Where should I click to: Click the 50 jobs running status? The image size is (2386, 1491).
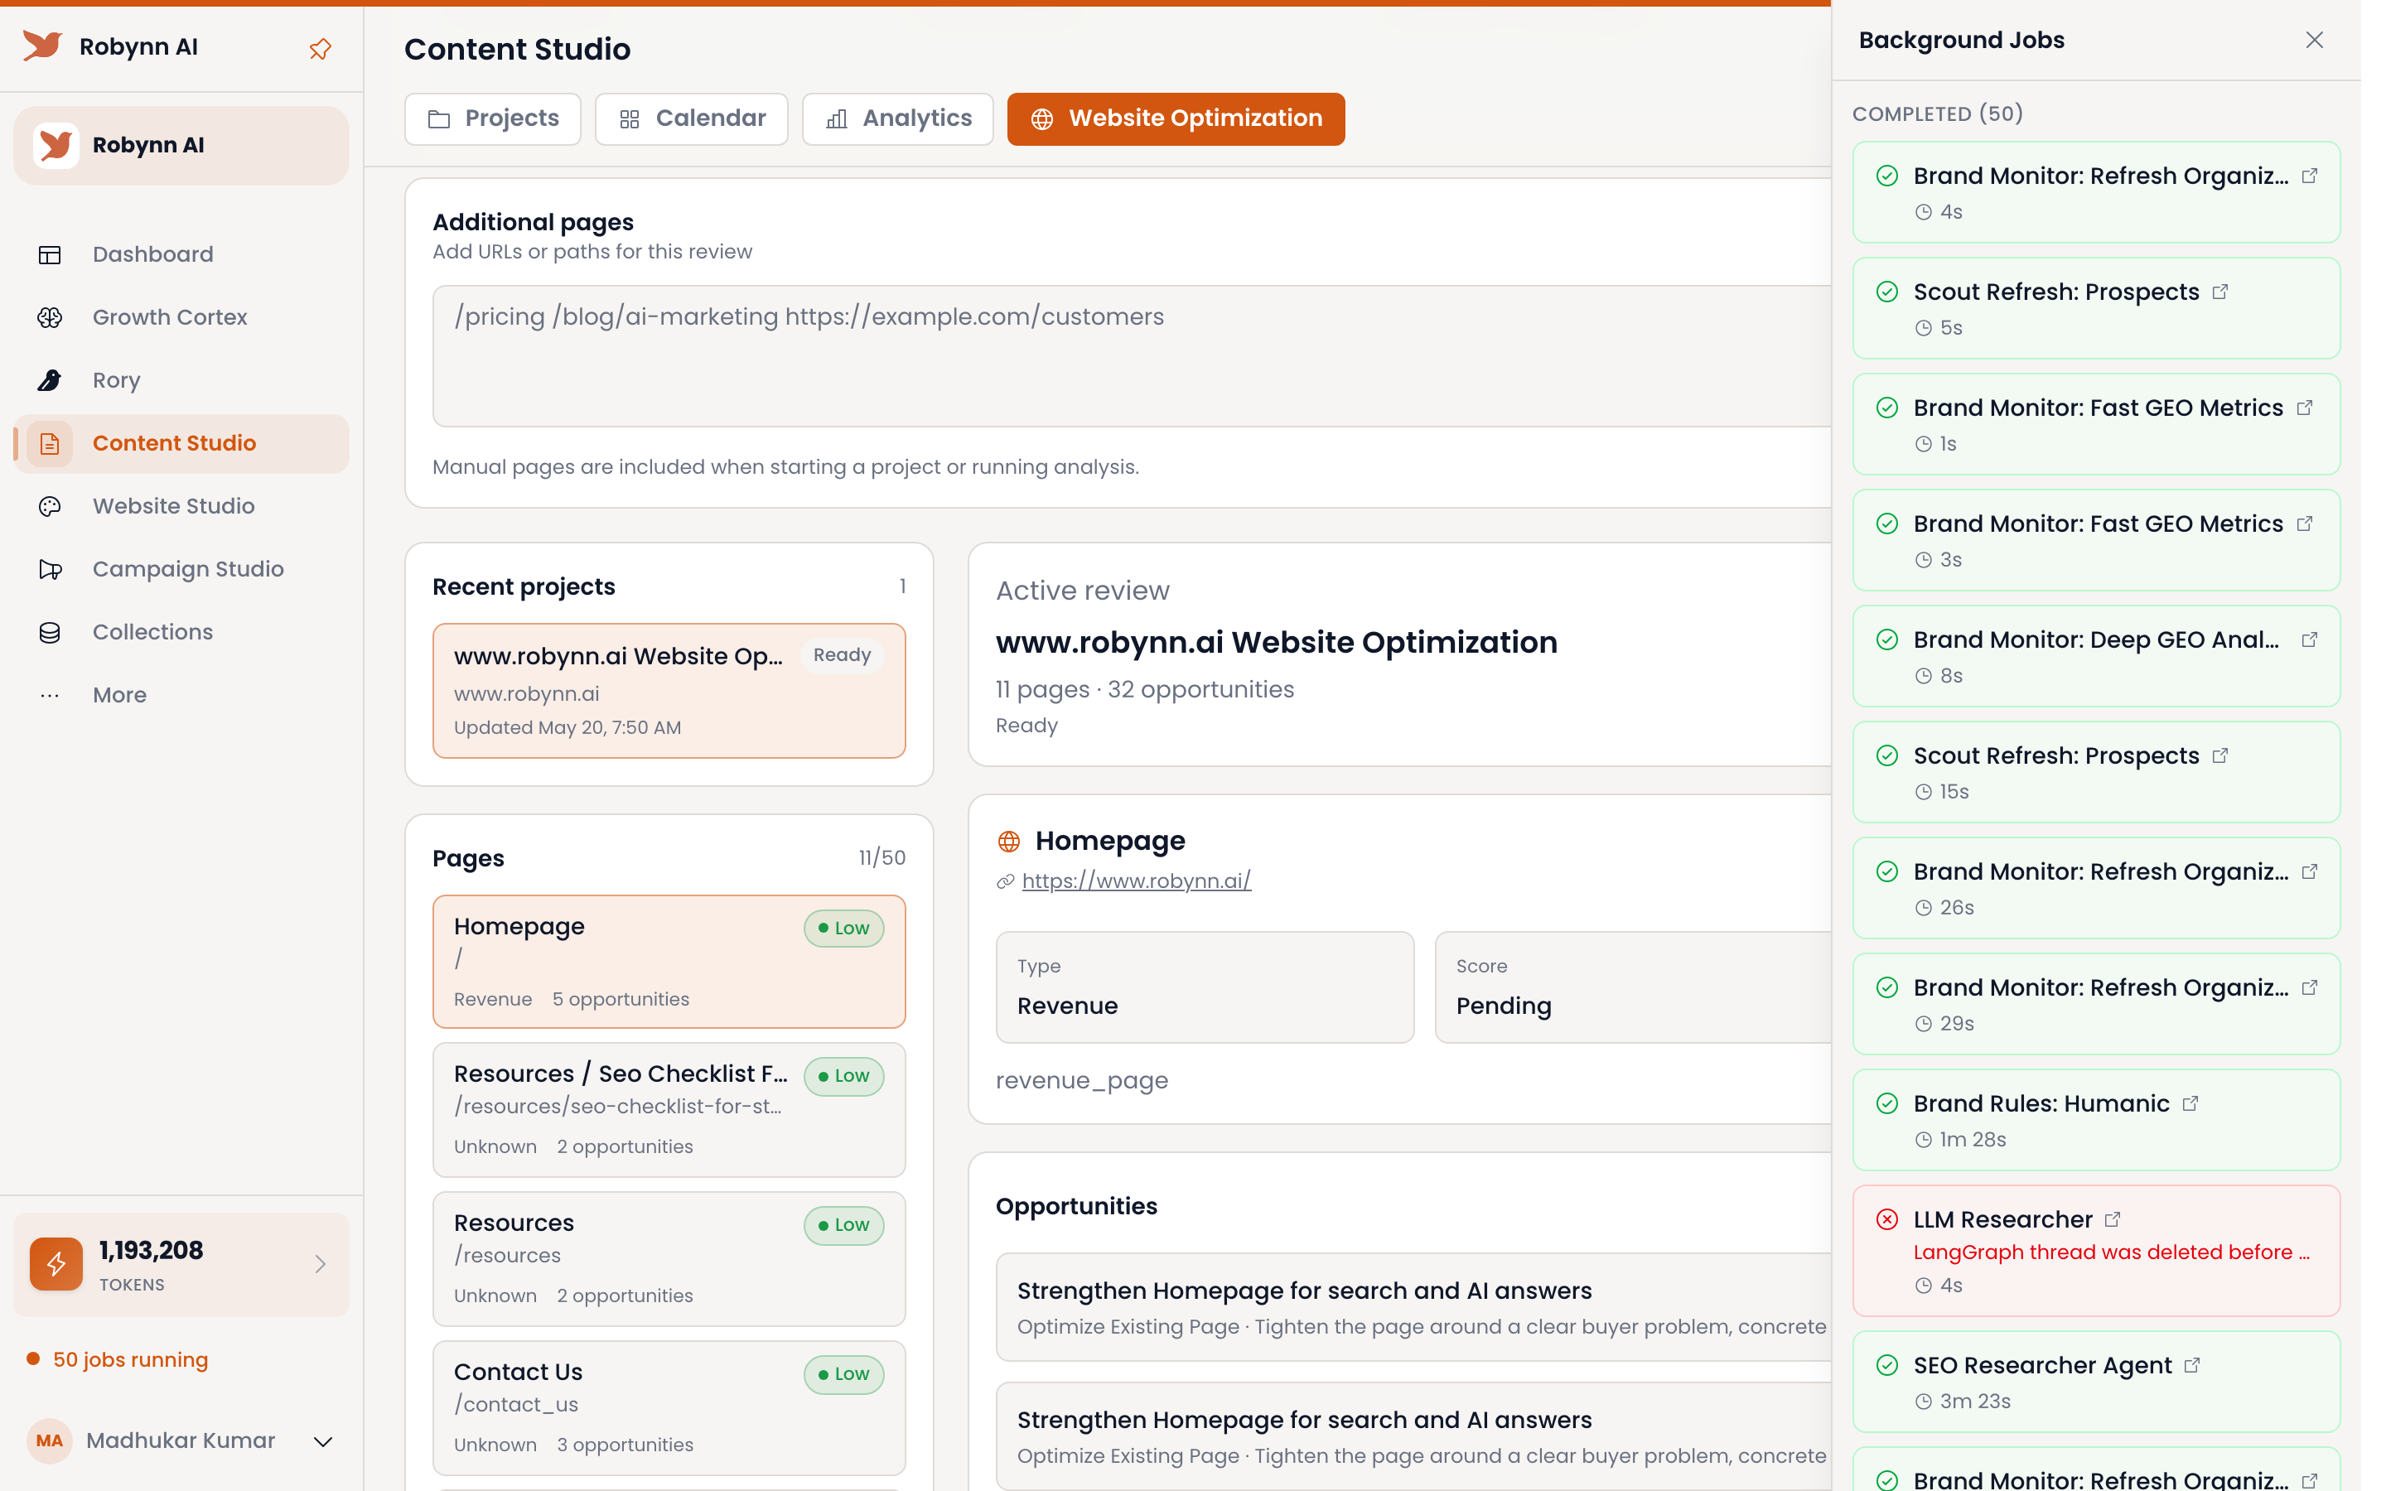[x=130, y=1358]
